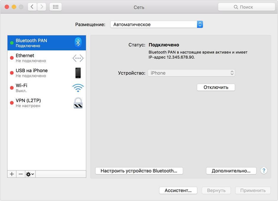Open Дополнительно advanced settings

pos(231,171)
